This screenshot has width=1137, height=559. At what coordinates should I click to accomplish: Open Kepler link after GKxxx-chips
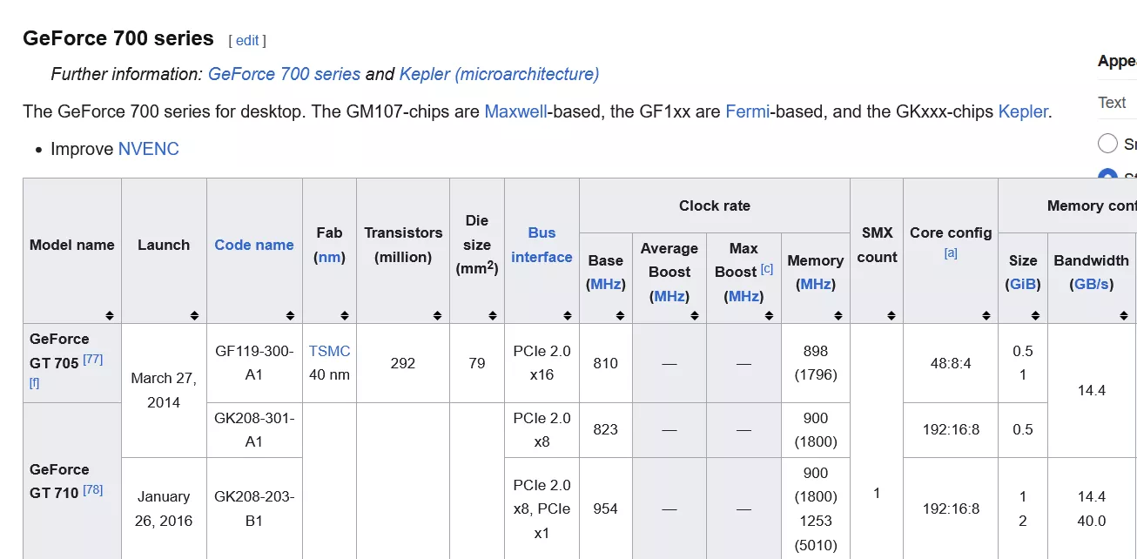tap(1023, 111)
